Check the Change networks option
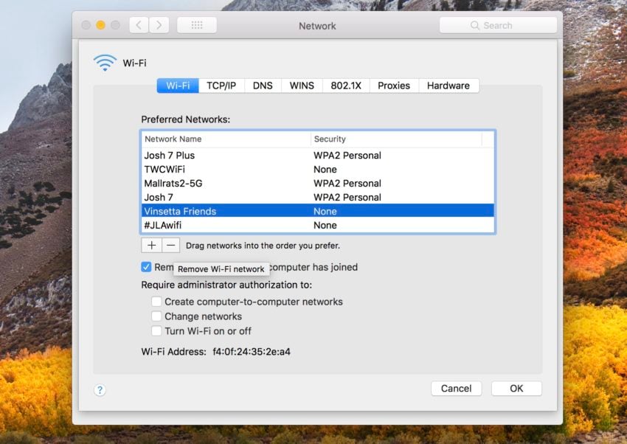627x444 pixels. [x=156, y=316]
